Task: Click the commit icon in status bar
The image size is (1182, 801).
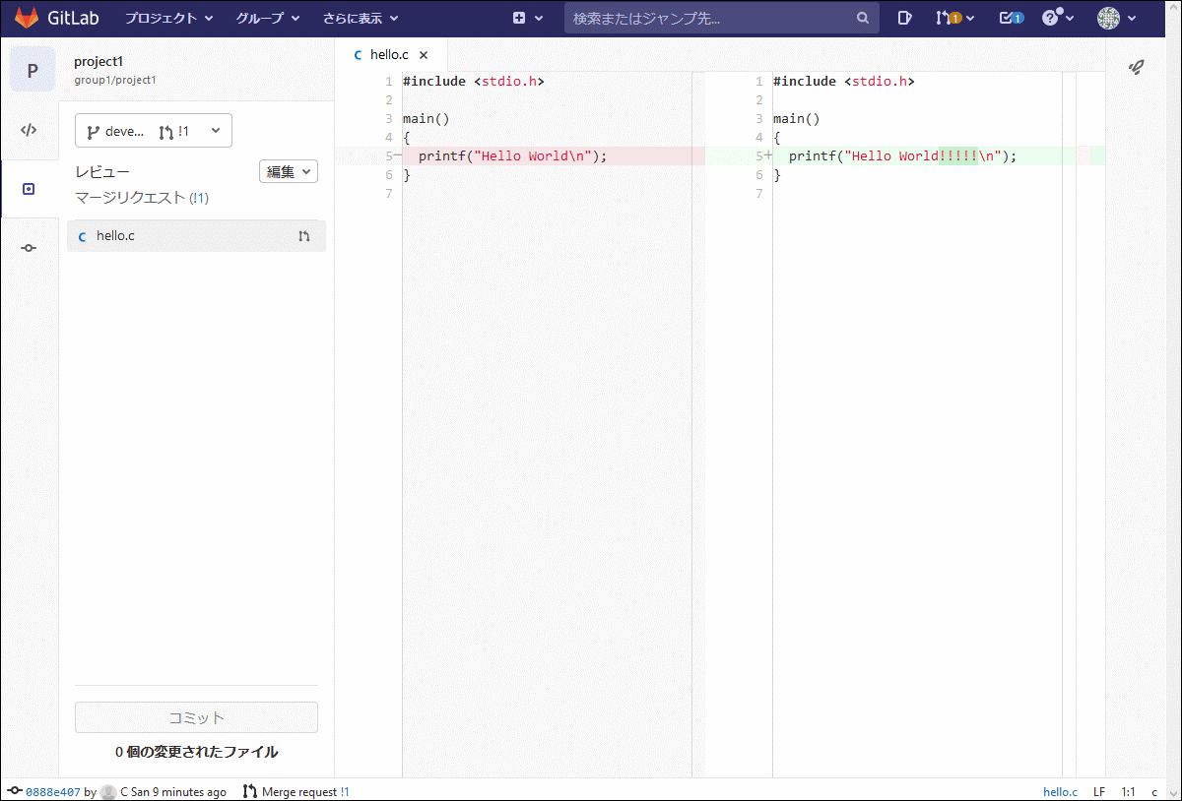Action: click(15, 791)
